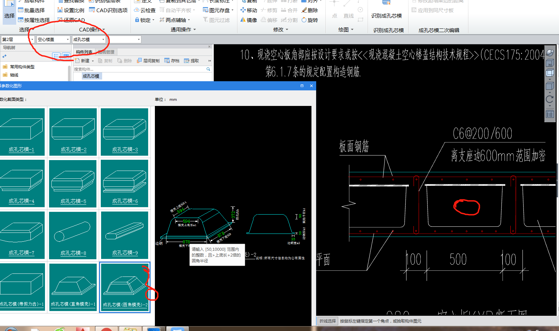
Task: Click the 旋转 rotate tool
Action: [x=310, y=20]
